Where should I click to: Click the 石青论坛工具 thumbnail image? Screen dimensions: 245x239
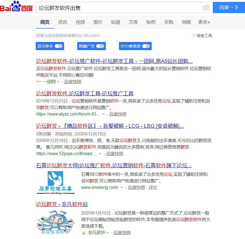coord(55,183)
